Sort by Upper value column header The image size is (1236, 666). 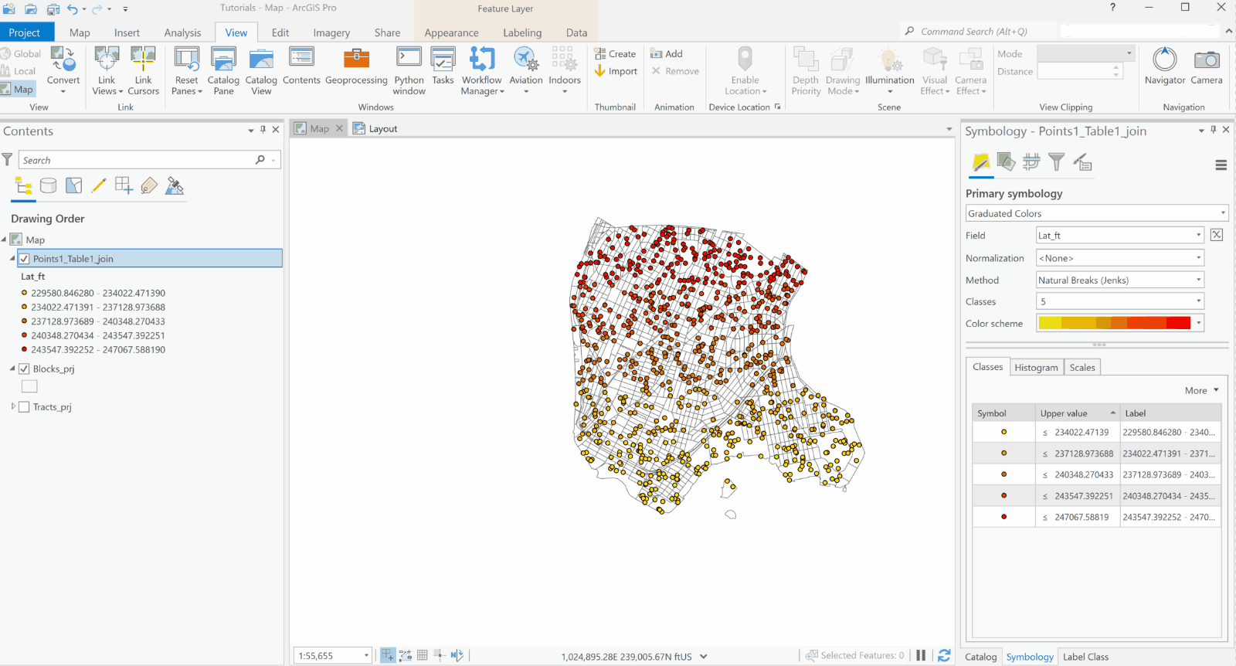click(x=1078, y=413)
